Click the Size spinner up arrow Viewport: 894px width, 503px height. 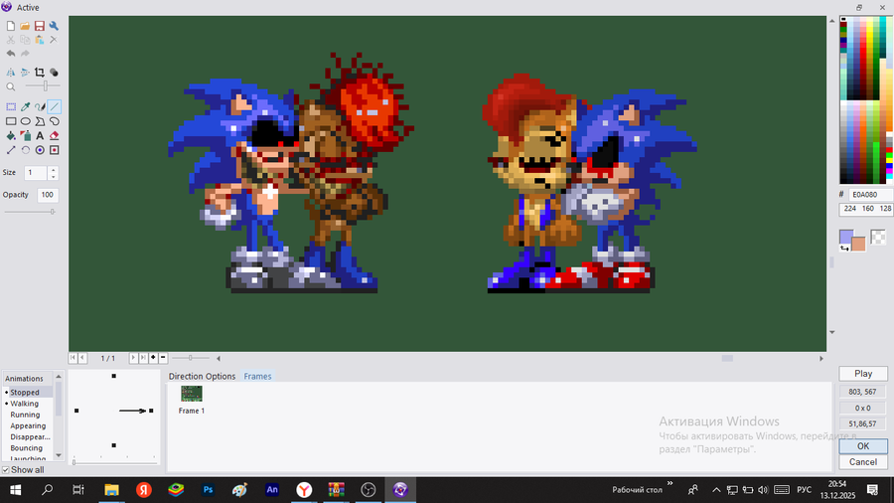pos(53,169)
